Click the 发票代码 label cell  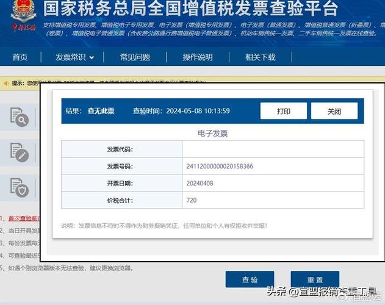[122, 149]
